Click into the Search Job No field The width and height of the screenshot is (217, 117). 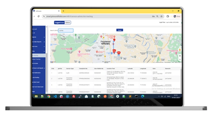tap(66, 30)
